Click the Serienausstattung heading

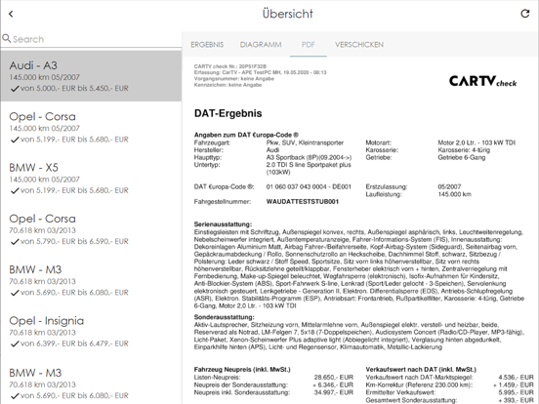coord(223,224)
